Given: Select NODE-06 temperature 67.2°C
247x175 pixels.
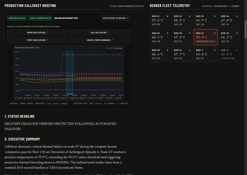Looking at the screenshot, I should (x=179, y=37).
